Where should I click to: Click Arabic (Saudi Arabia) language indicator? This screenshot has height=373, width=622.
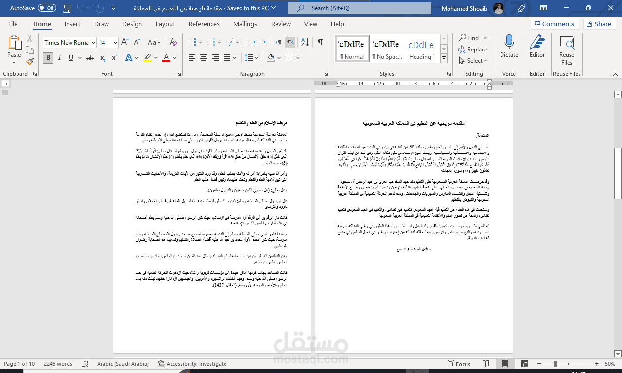point(123,364)
